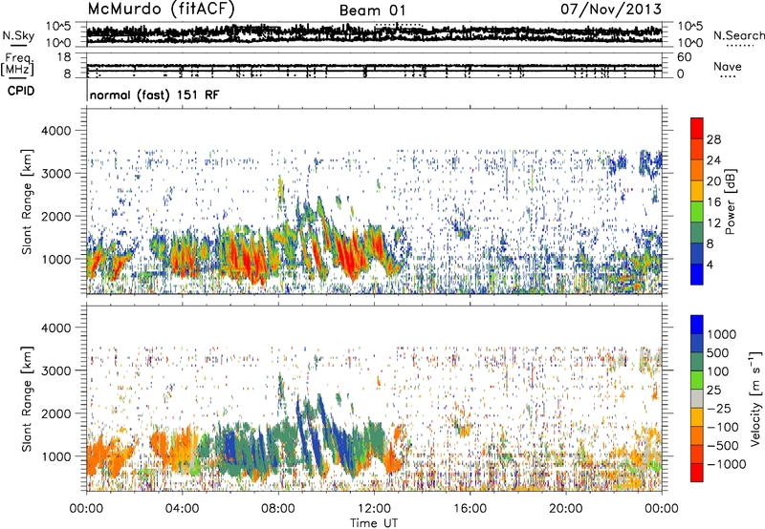Screen dimensions: 765x529
Task: Click the 'Velocity [m s-1]' color bar label
Action: (755, 398)
